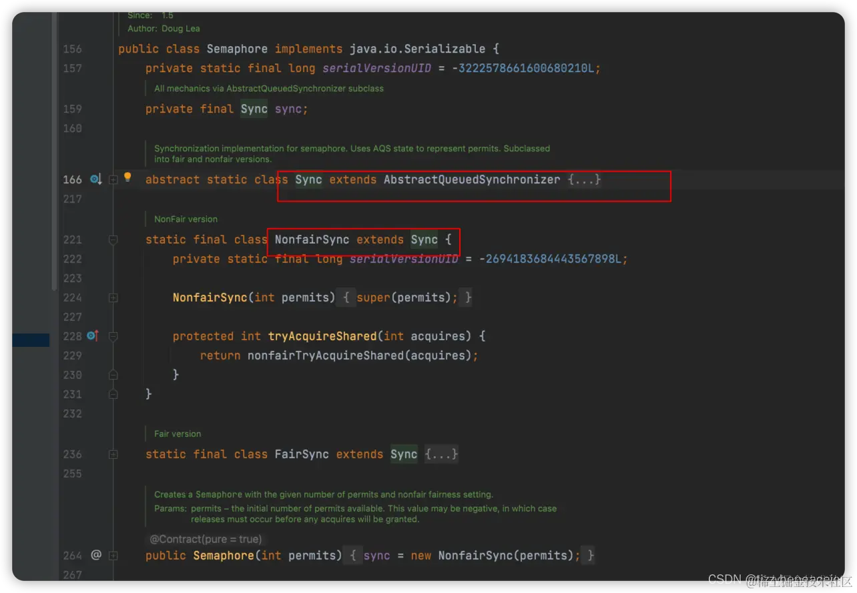Click line number 156 in gutter
The width and height of the screenshot is (857, 593).
pos(72,49)
